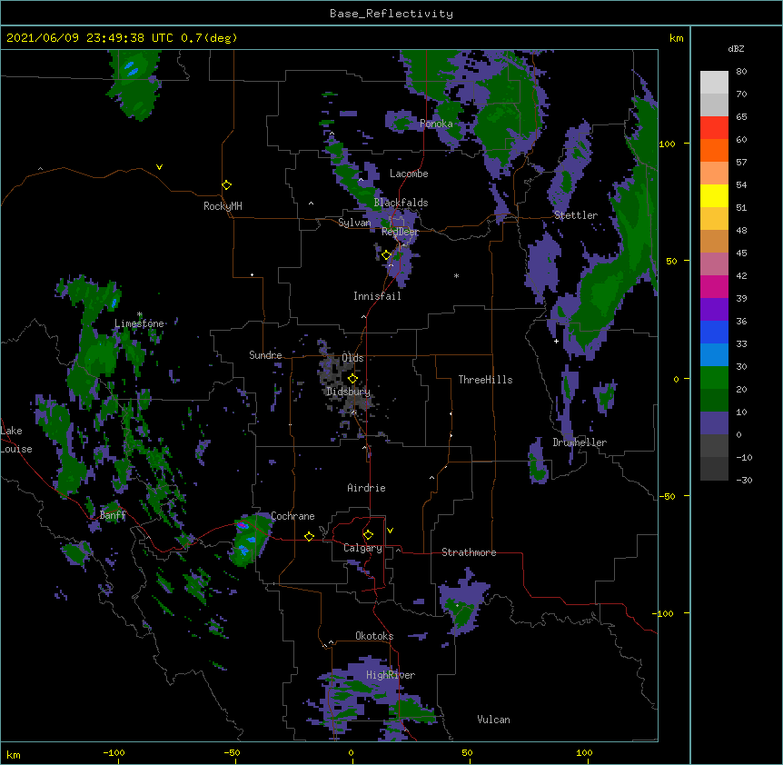Click the RockyMH label
Image resolution: width=783 pixels, height=765 pixels.
pos(223,206)
